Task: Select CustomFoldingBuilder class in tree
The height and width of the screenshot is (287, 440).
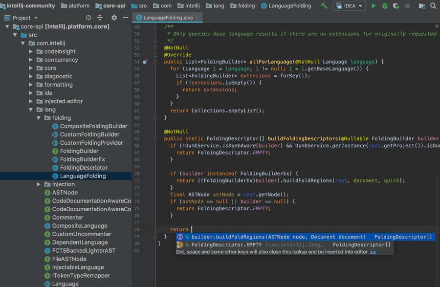Action: click(86, 134)
